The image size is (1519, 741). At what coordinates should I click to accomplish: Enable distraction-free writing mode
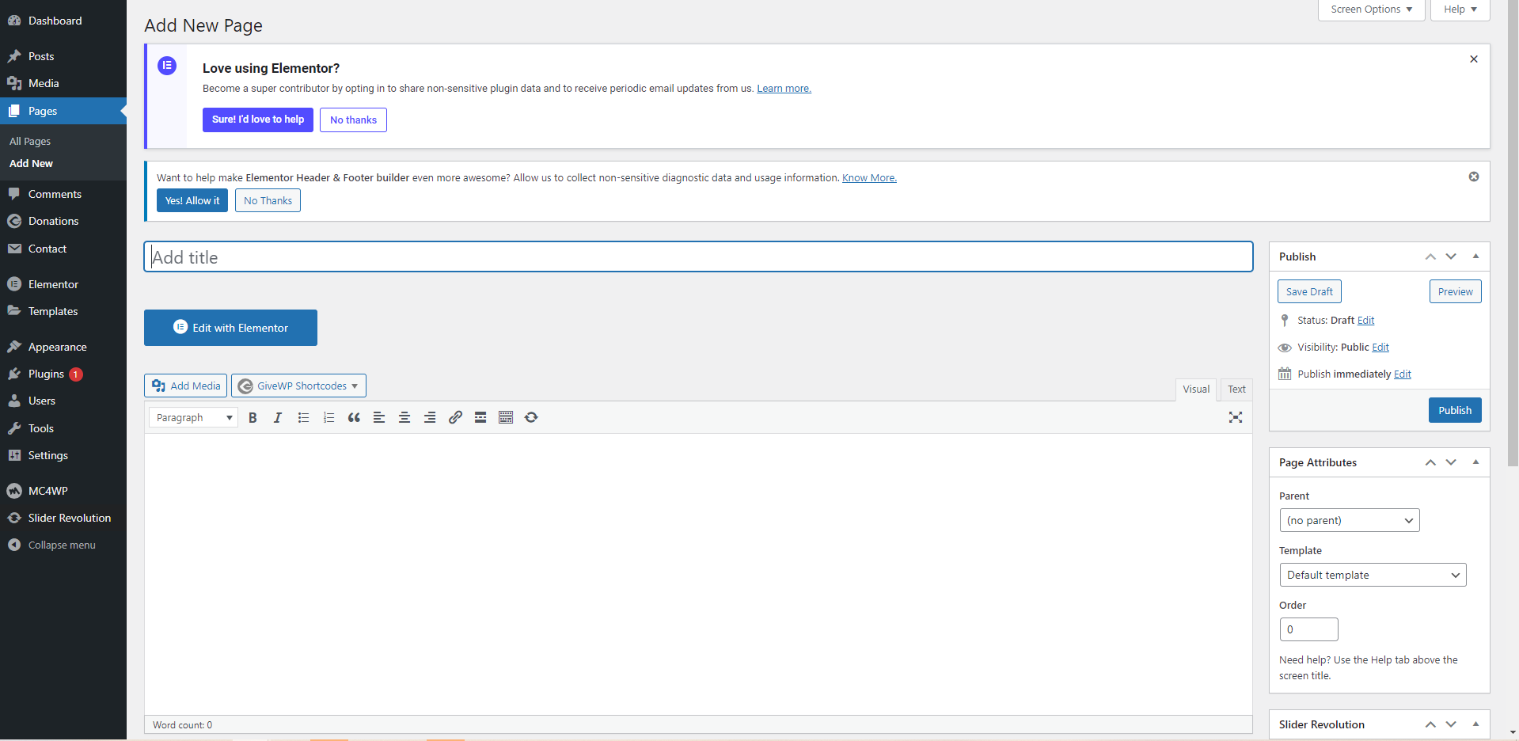point(1235,418)
